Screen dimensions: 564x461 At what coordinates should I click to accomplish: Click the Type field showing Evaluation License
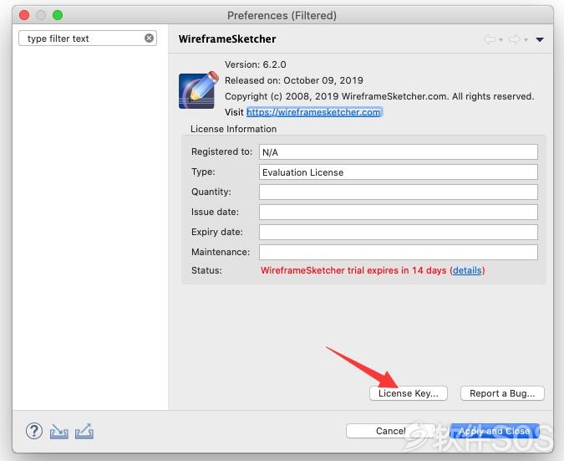pyautogui.click(x=399, y=172)
